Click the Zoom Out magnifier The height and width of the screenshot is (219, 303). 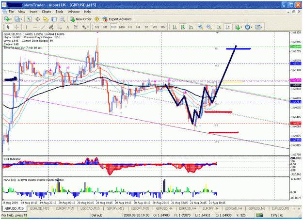pyautogui.click(x=208, y=27)
